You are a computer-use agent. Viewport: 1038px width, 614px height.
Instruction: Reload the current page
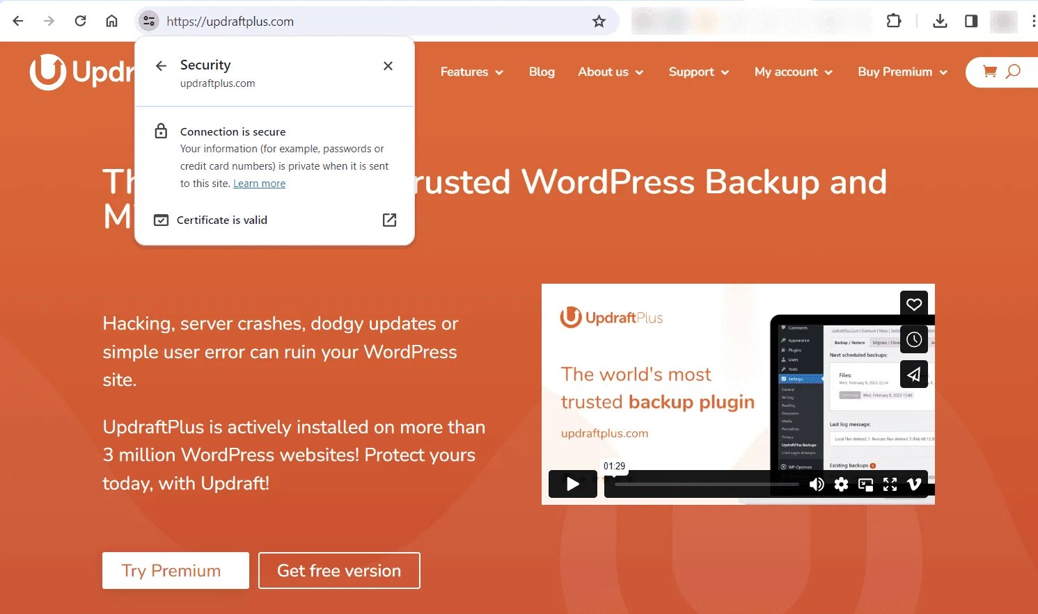(80, 21)
